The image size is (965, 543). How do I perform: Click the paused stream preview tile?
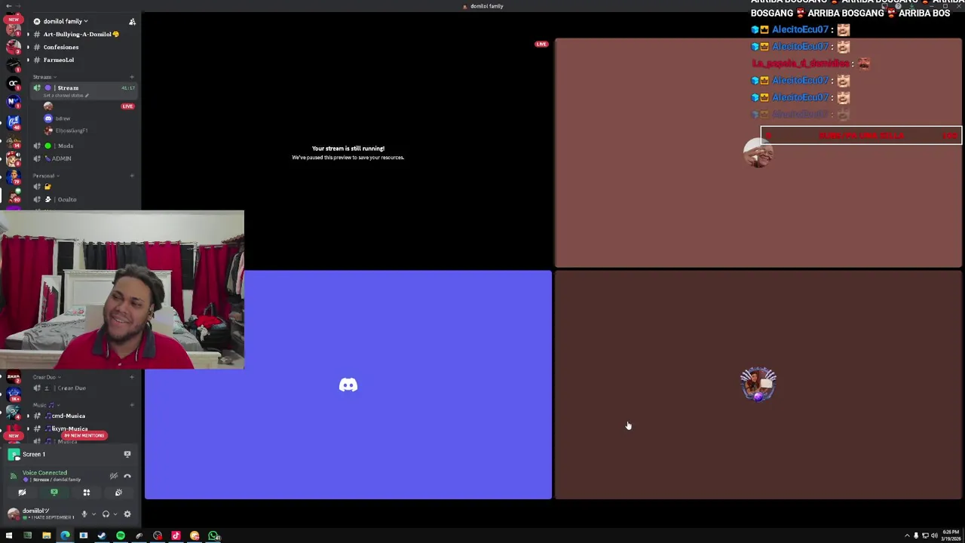(x=348, y=153)
